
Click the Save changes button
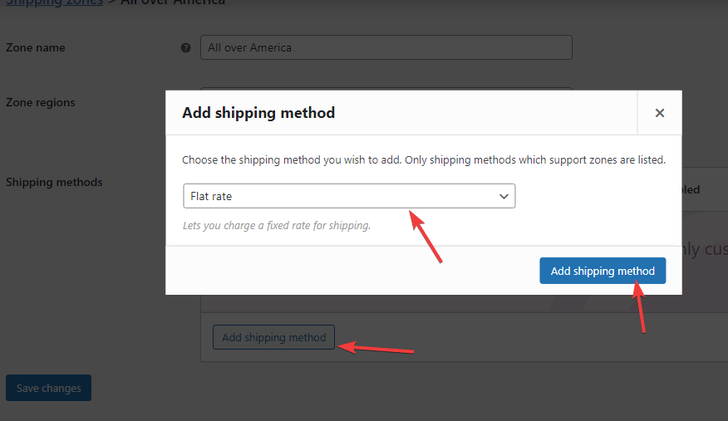48,388
